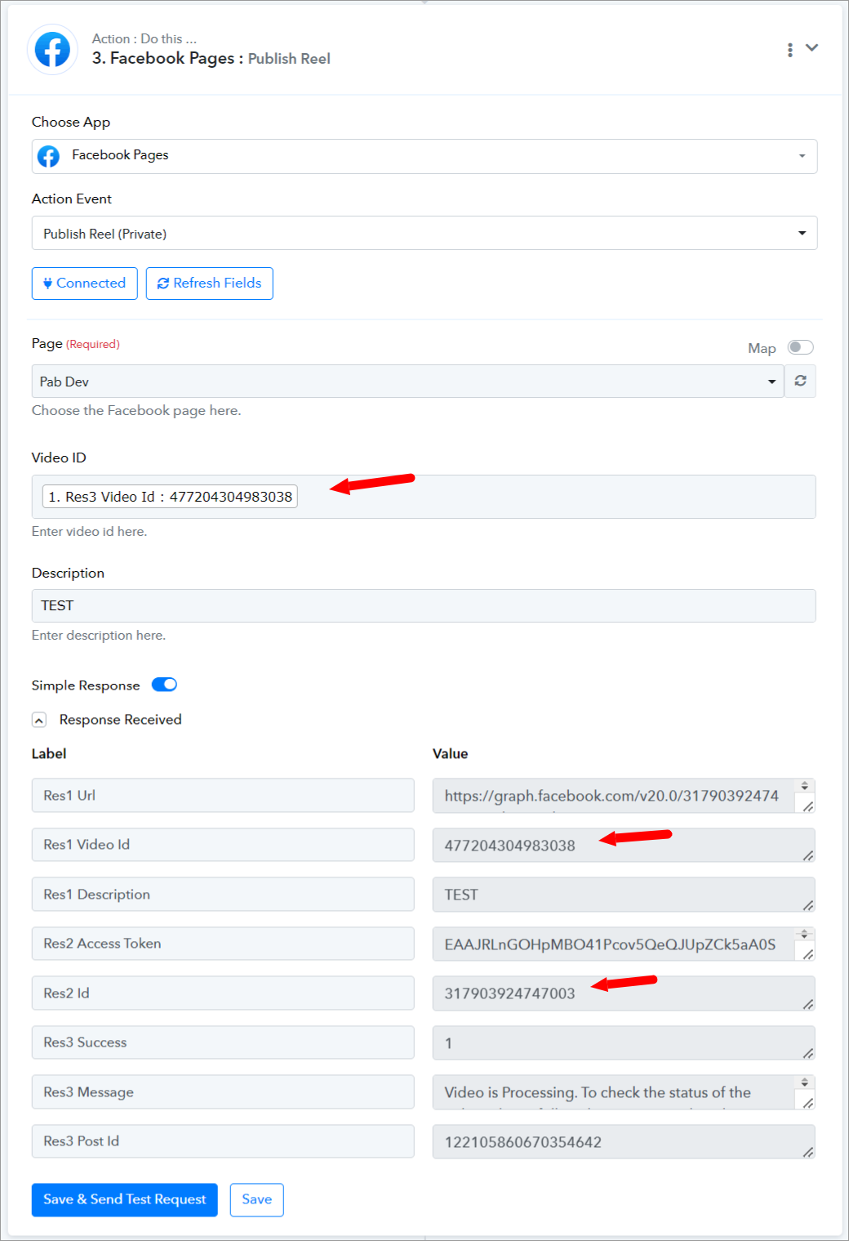Click the resize handle of the Res1 Video Id value

807,855
